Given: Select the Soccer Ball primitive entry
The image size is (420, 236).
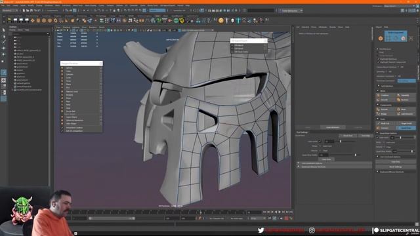Looking at the screenshot, I should 70,111.
